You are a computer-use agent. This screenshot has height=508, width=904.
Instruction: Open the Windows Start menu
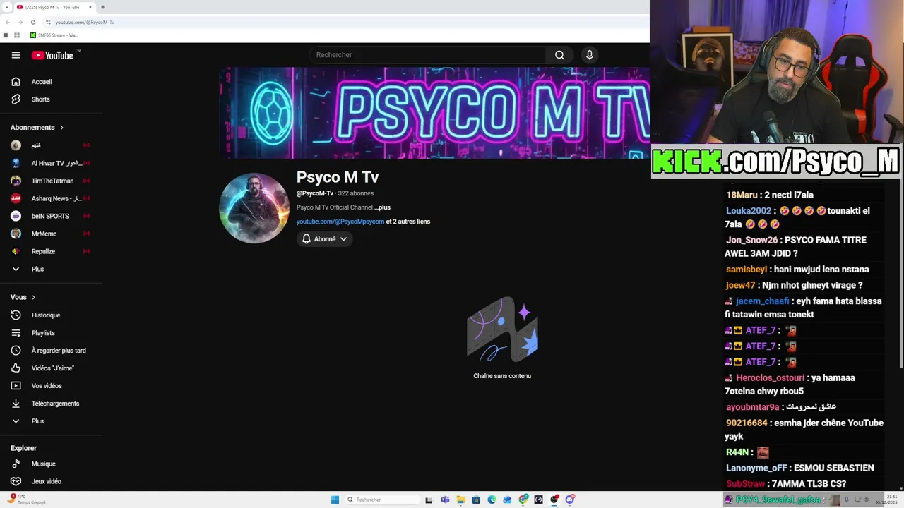point(335,500)
